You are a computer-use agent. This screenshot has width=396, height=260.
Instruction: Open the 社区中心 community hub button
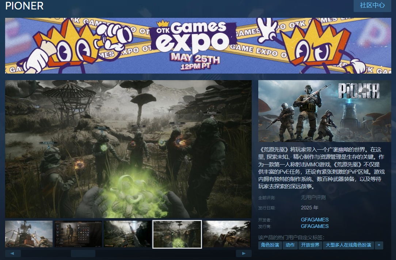point(372,5)
